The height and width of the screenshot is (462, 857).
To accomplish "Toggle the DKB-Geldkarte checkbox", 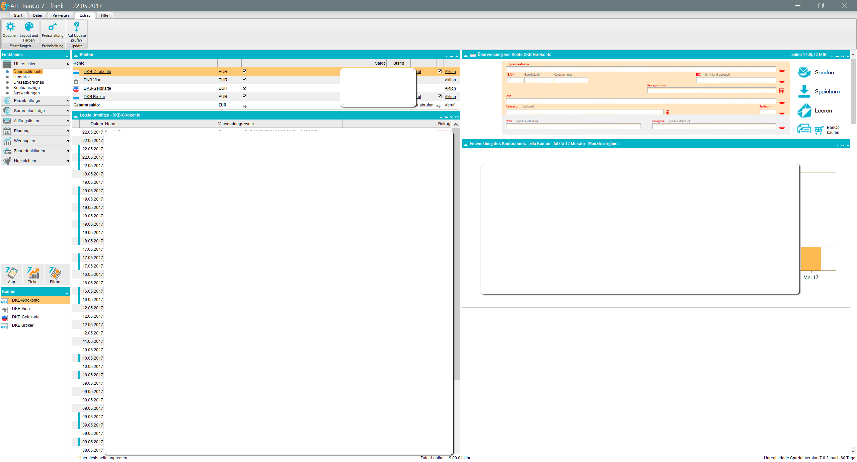I will coord(244,88).
